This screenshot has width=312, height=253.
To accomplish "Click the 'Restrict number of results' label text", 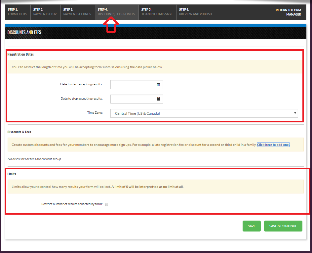I will [72, 204].
